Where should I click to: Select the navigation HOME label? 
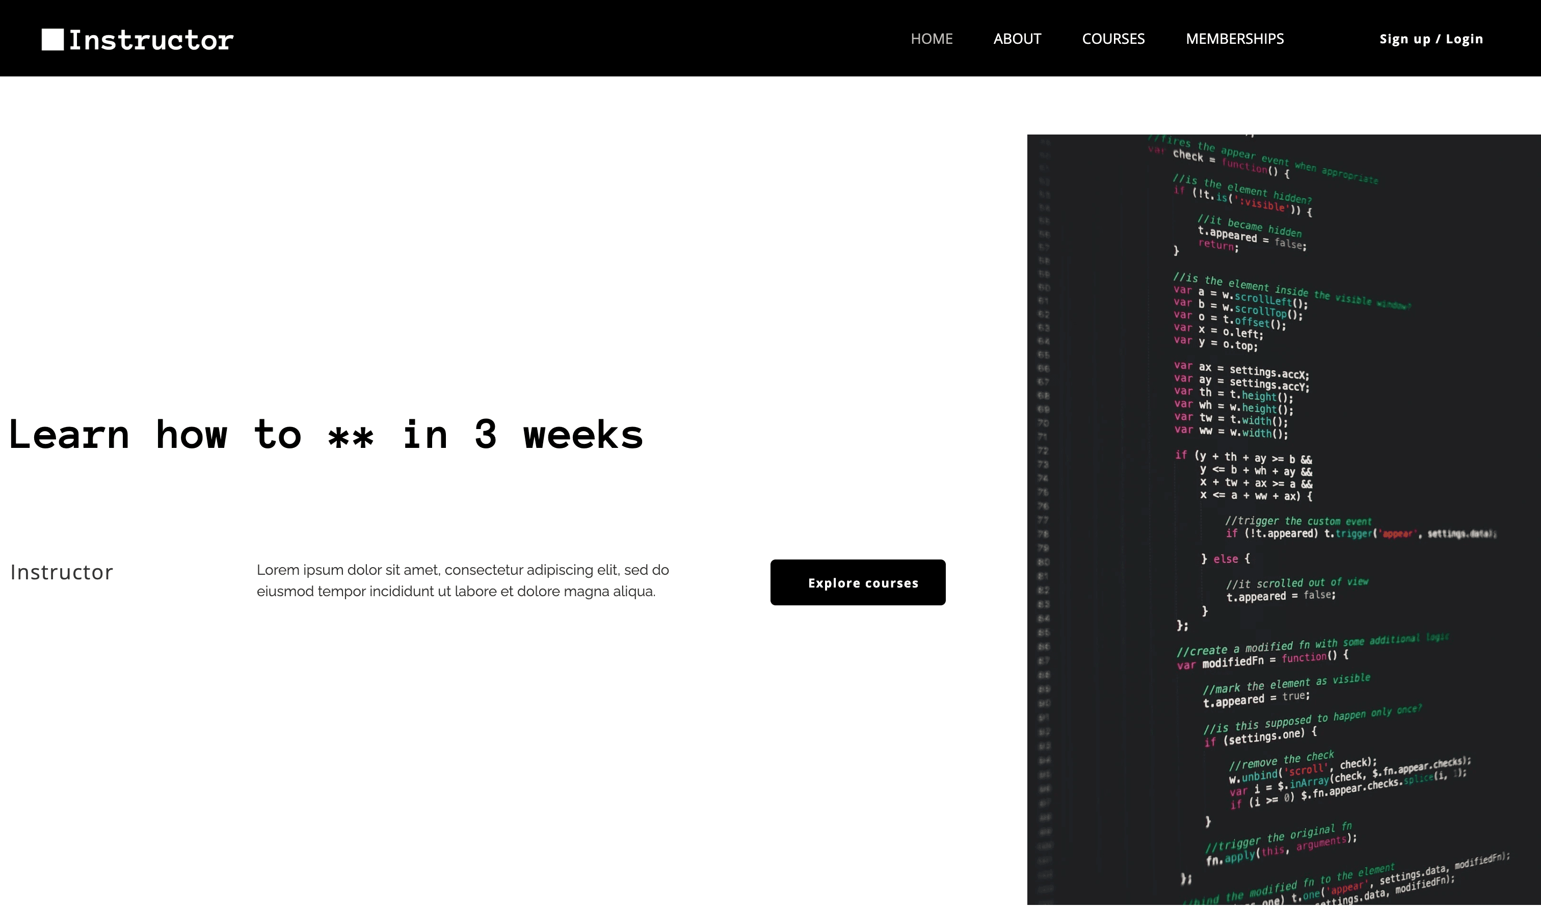[x=931, y=38]
